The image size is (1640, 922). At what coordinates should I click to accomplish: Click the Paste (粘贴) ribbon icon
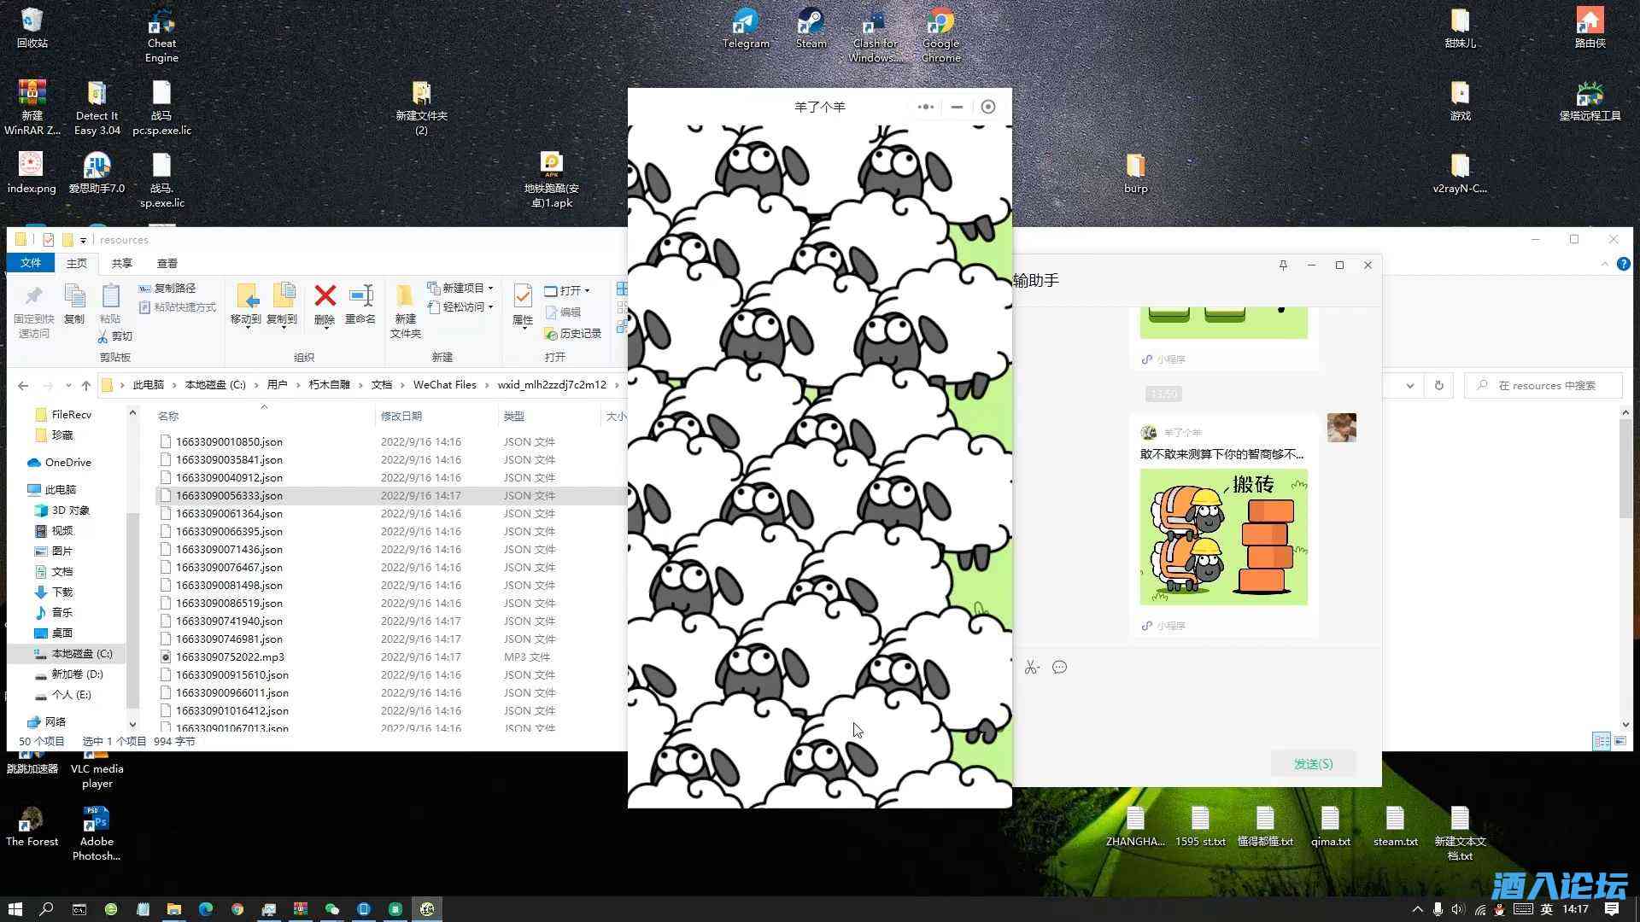tap(110, 304)
